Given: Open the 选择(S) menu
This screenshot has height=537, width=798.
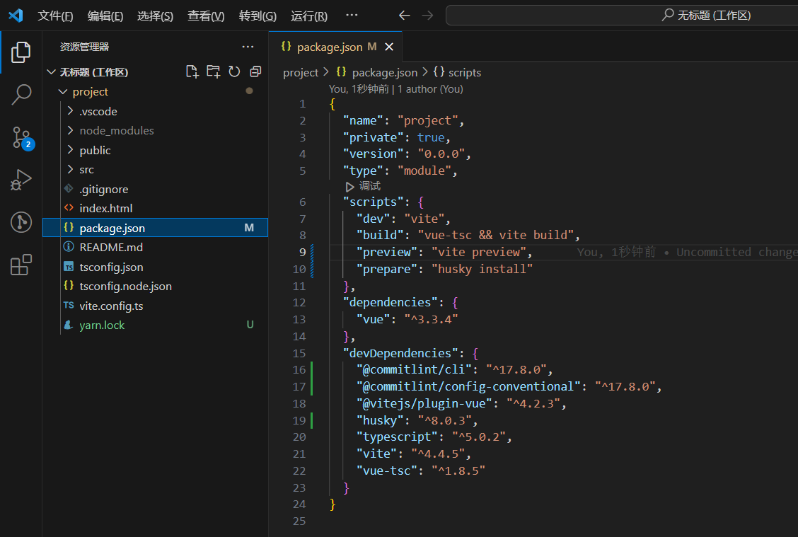Looking at the screenshot, I should click(x=155, y=16).
